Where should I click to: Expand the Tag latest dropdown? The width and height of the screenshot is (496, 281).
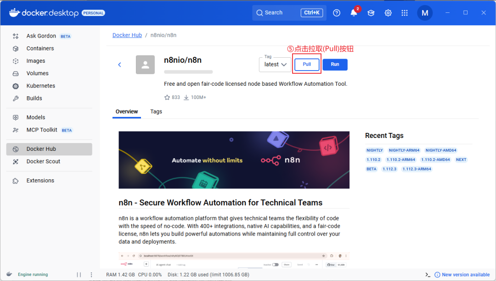click(x=275, y=65)
